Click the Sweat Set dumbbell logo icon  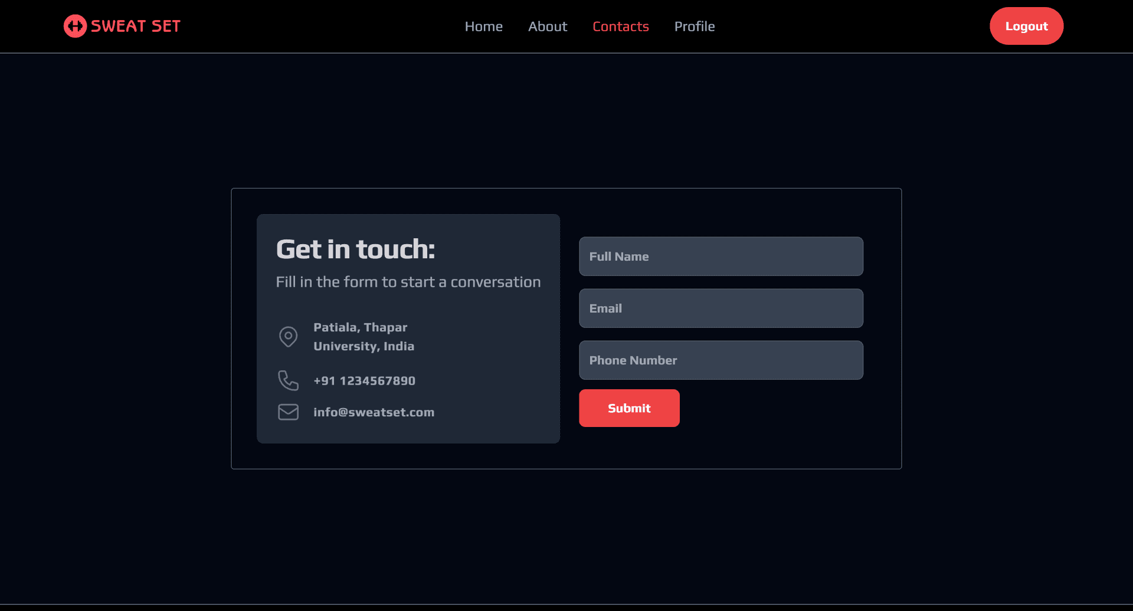(75, 26)
